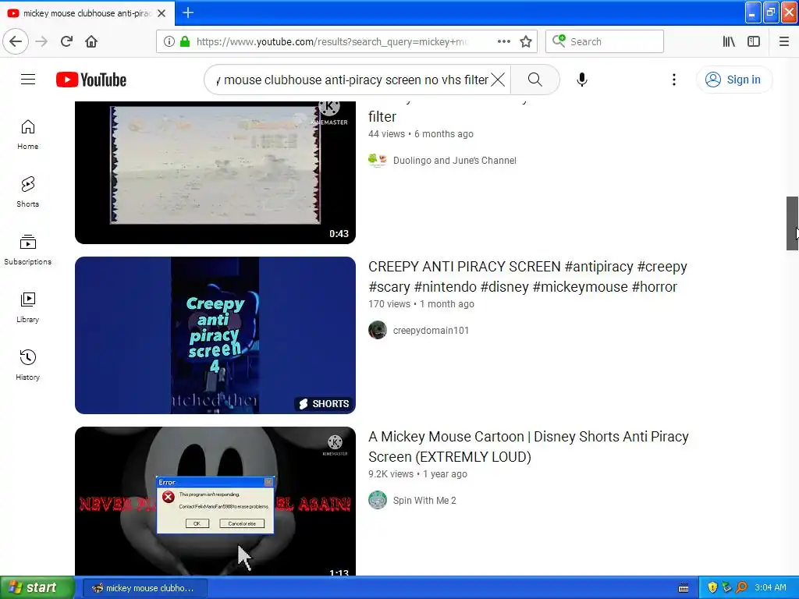This screenshot has width=799, height=599.
Task: Bookmark this page with the star icon
Action: pyautogui.click(x=526, y=41)
